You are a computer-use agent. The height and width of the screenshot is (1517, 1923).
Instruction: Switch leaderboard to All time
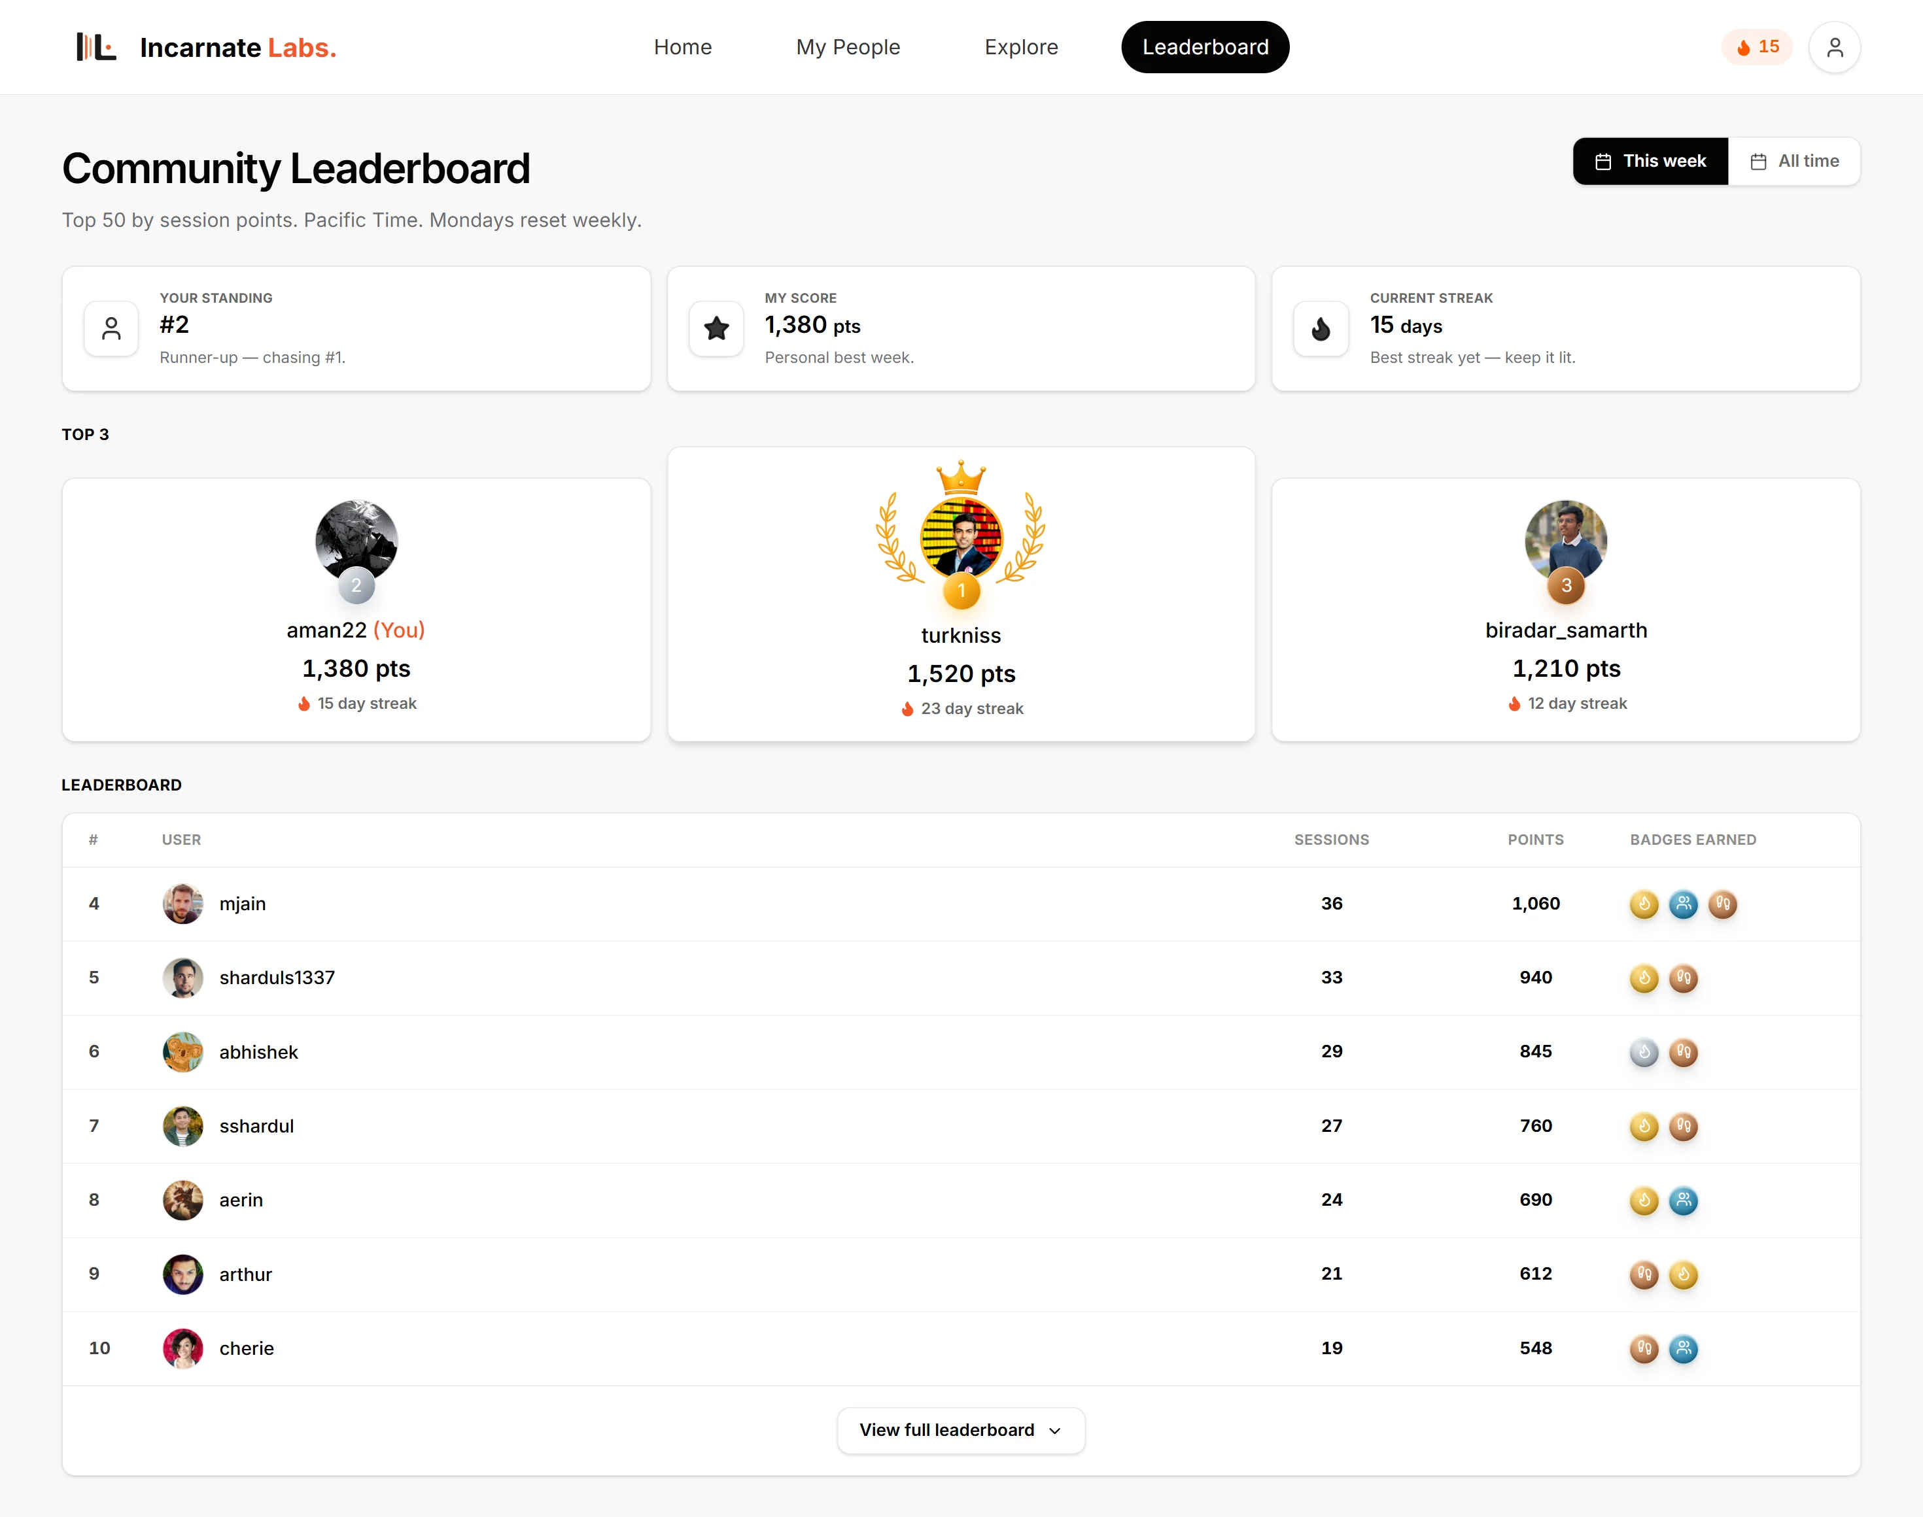point(1794,161)
